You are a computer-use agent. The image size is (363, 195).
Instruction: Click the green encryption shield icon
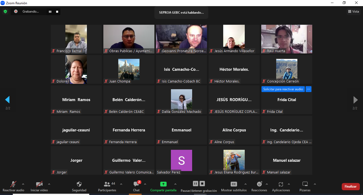coord(5,11)
